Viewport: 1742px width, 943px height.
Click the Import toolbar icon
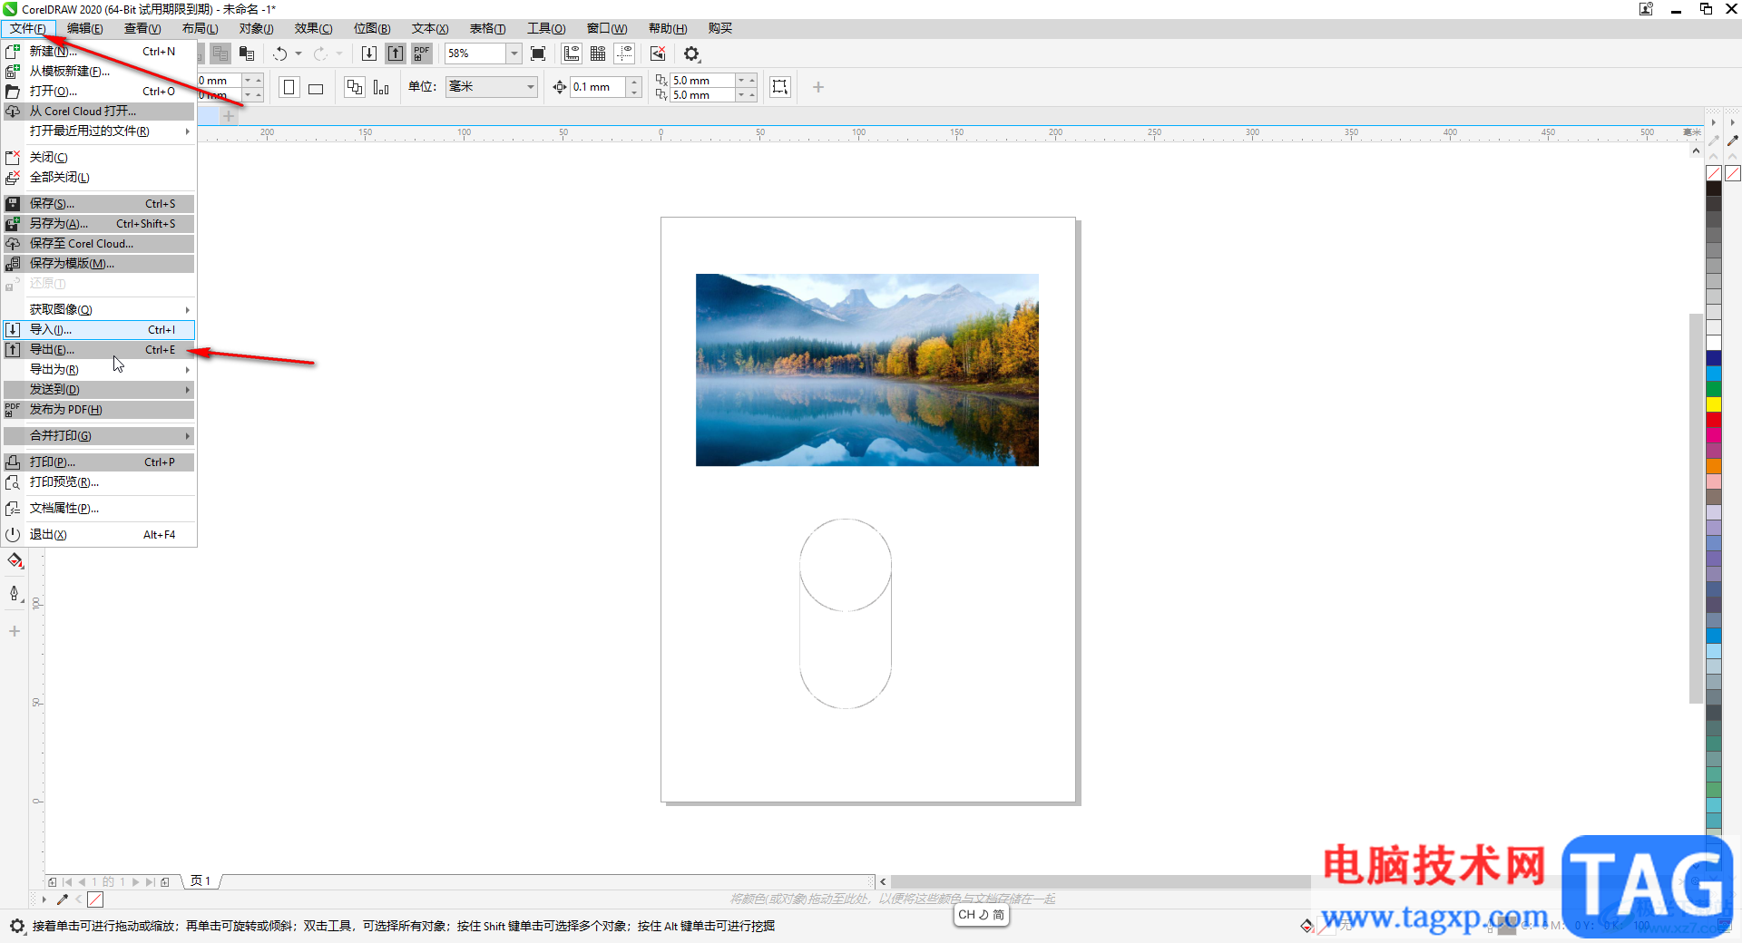[369, 53]
